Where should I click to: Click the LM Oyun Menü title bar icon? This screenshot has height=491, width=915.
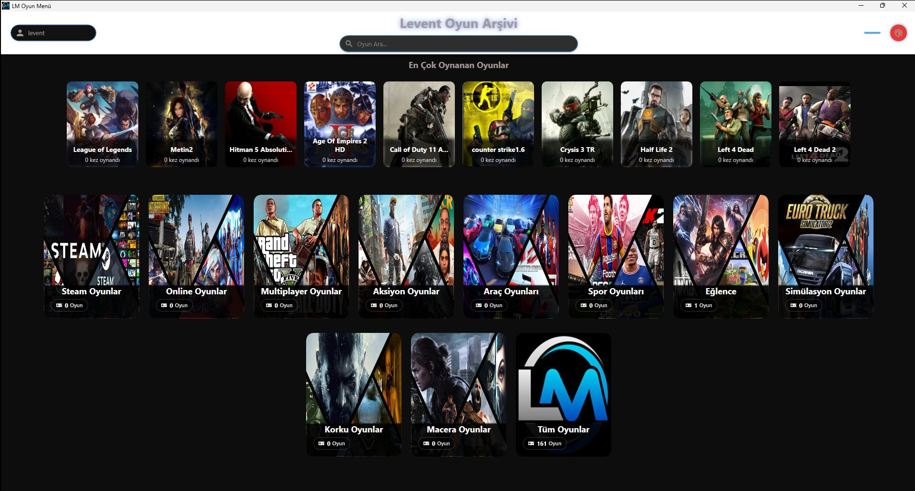pyautogui.click(x=6, y=6)
